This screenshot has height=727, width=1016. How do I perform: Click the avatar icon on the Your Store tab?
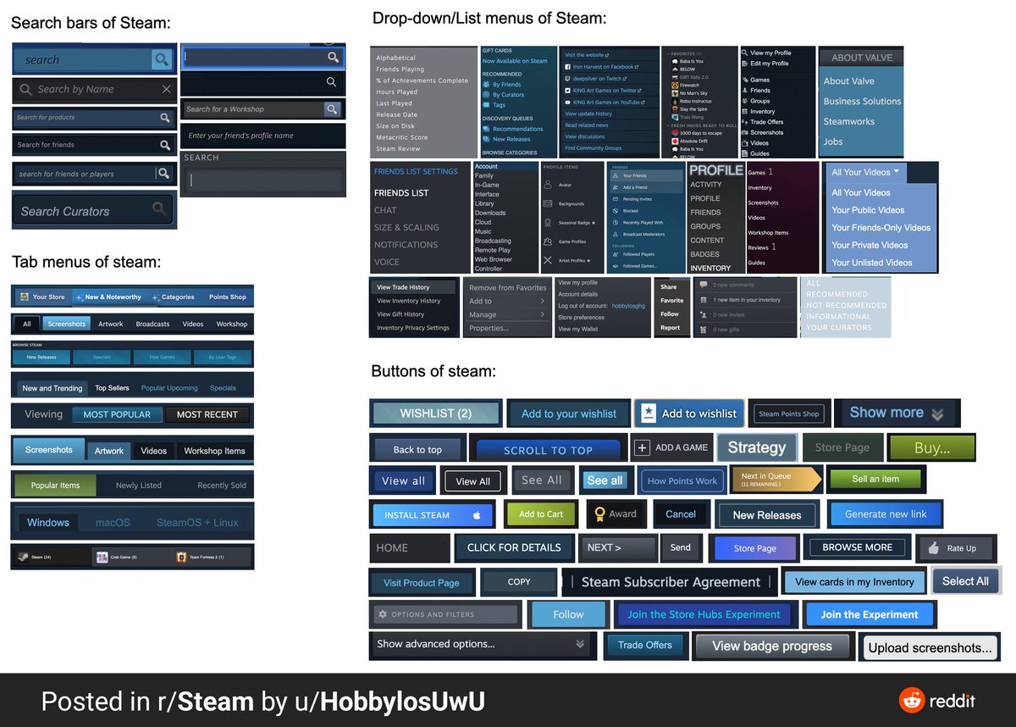point(25,297)
